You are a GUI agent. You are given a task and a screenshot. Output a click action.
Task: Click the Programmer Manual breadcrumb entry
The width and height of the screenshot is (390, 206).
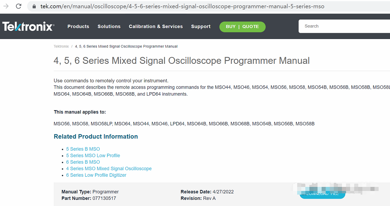click(126, 46)
